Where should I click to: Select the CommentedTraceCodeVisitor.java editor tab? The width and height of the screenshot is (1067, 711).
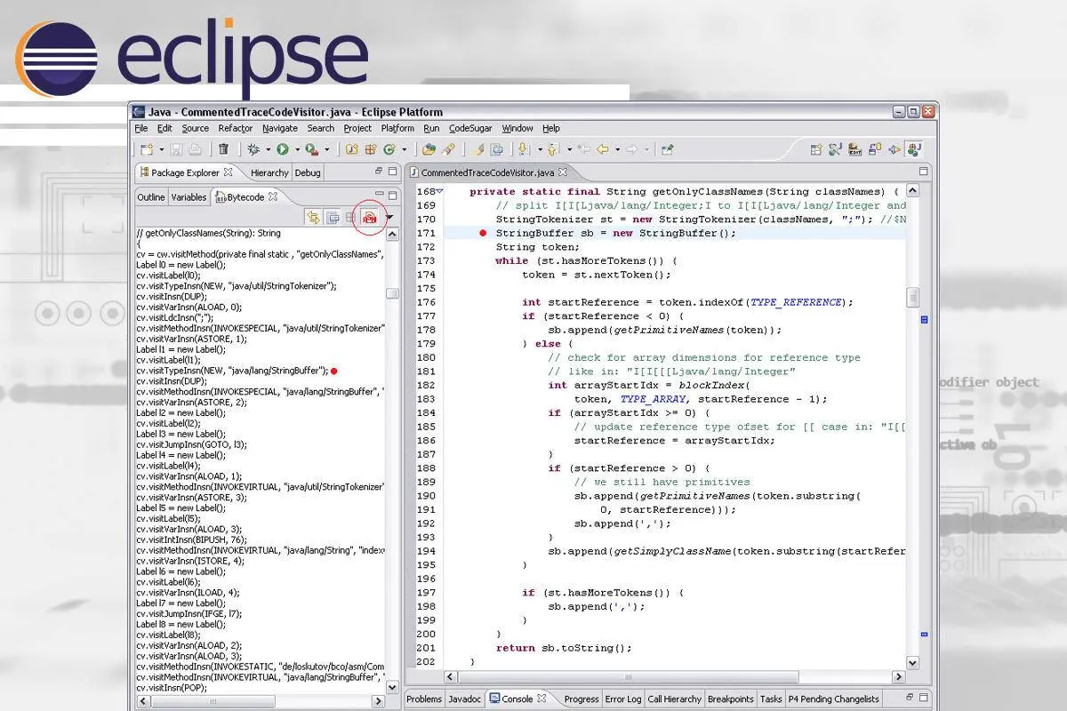tap(487, 172)
